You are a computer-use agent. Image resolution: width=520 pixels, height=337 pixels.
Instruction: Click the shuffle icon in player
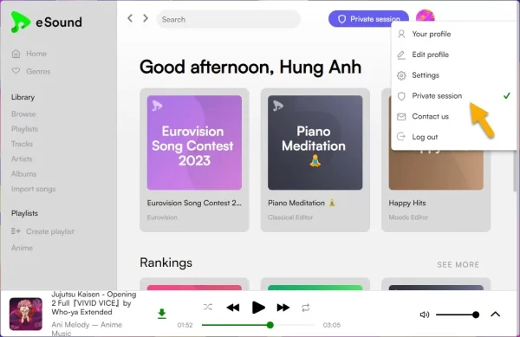point(208,308)
